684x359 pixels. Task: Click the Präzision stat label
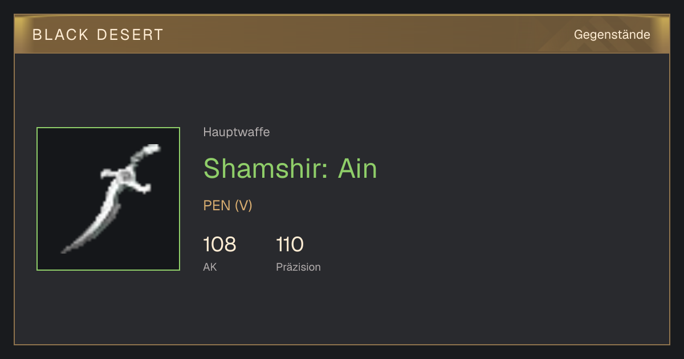[x=298, y=267]
